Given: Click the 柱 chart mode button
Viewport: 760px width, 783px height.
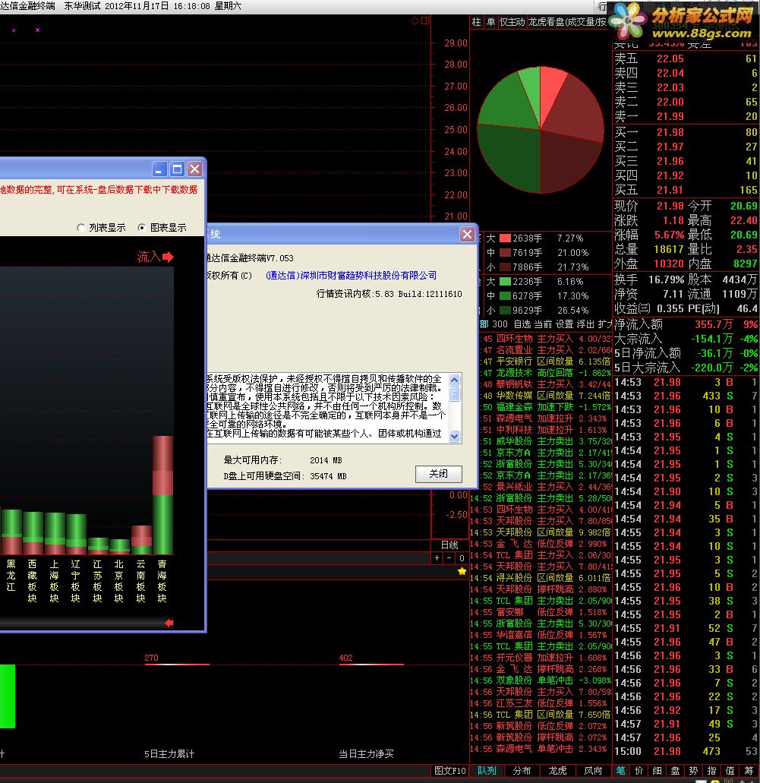Looking at the screenshot, I should pos(476,22).
